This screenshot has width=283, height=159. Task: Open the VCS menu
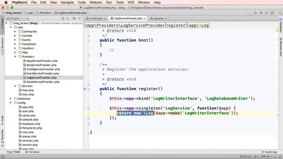pos(131,2)
